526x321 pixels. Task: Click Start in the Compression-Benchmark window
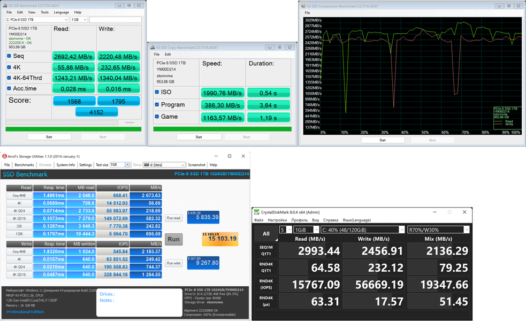click(x=382, y=140)
